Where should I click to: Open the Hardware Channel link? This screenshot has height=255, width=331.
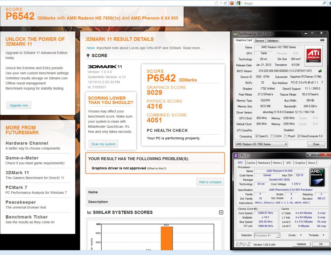click(x=27, y=143)
